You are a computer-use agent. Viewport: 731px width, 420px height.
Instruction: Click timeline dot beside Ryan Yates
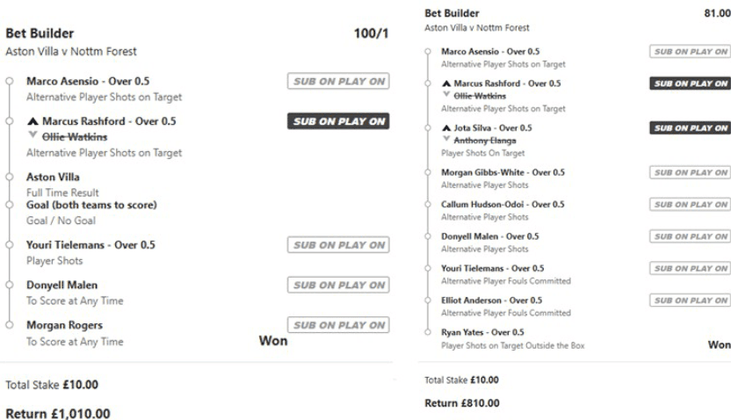[x=427, y=332]
